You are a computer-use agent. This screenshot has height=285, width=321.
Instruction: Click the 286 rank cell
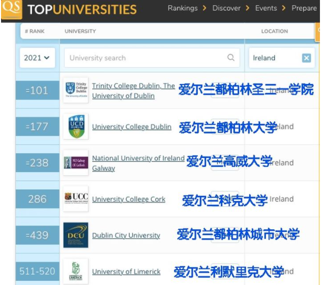(37, 199)
